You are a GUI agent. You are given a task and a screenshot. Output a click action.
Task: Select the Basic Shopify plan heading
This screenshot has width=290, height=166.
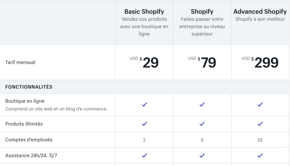(144, 12)
